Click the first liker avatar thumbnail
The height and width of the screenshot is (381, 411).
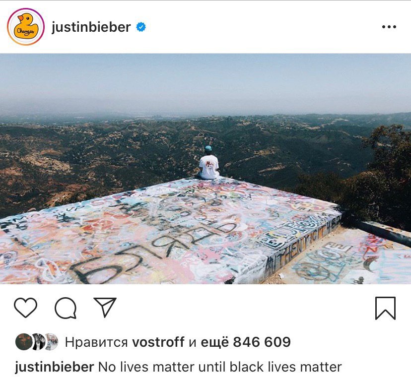point(24,342)
